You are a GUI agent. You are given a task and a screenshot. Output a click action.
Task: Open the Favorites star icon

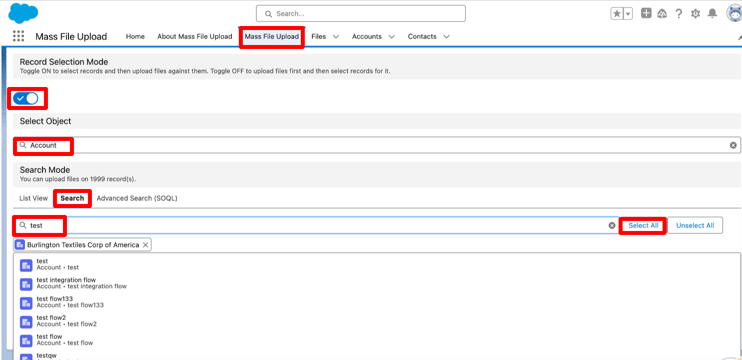(x=617, y=14)
